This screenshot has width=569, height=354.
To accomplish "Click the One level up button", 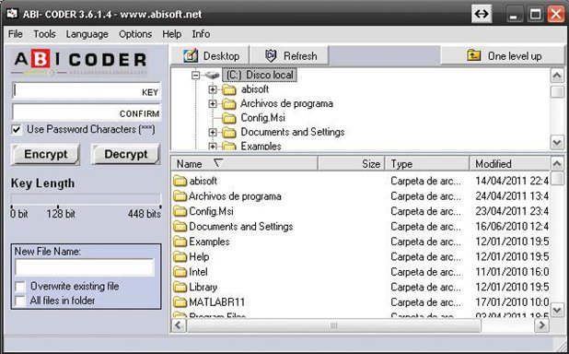I will 503,55.
